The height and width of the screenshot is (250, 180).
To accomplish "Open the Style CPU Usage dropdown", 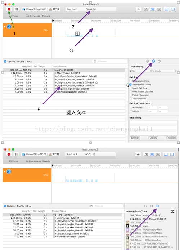I will pyautogui.click(x=157, y=71).
